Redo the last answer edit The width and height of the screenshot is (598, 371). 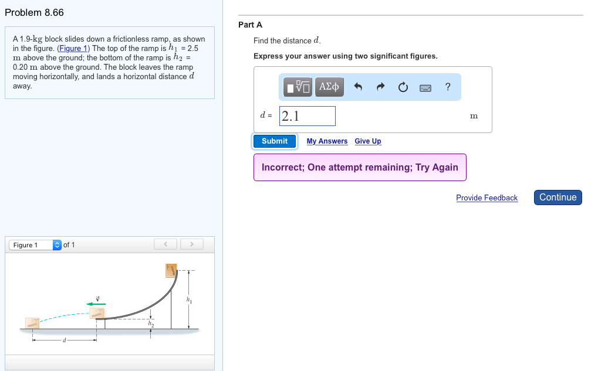coord(380,86)
